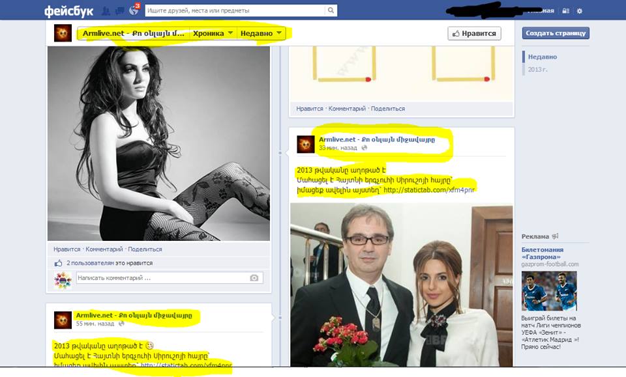Select Недавно in right timeline navigation
This screenshot has width=626, height=377.
(x=543, y=57)
